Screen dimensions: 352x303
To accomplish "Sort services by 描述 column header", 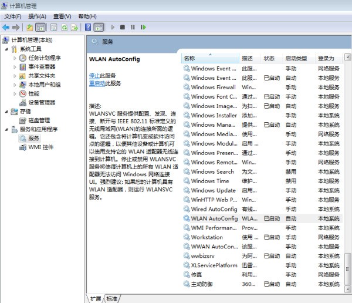I will pos(250,59).
